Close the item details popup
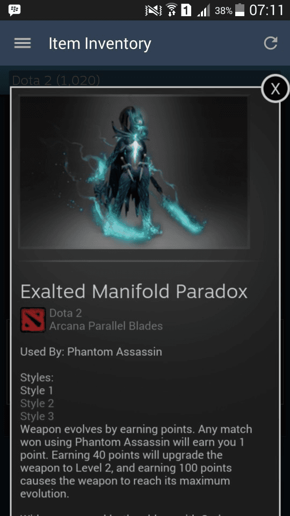 pos(275,89)
